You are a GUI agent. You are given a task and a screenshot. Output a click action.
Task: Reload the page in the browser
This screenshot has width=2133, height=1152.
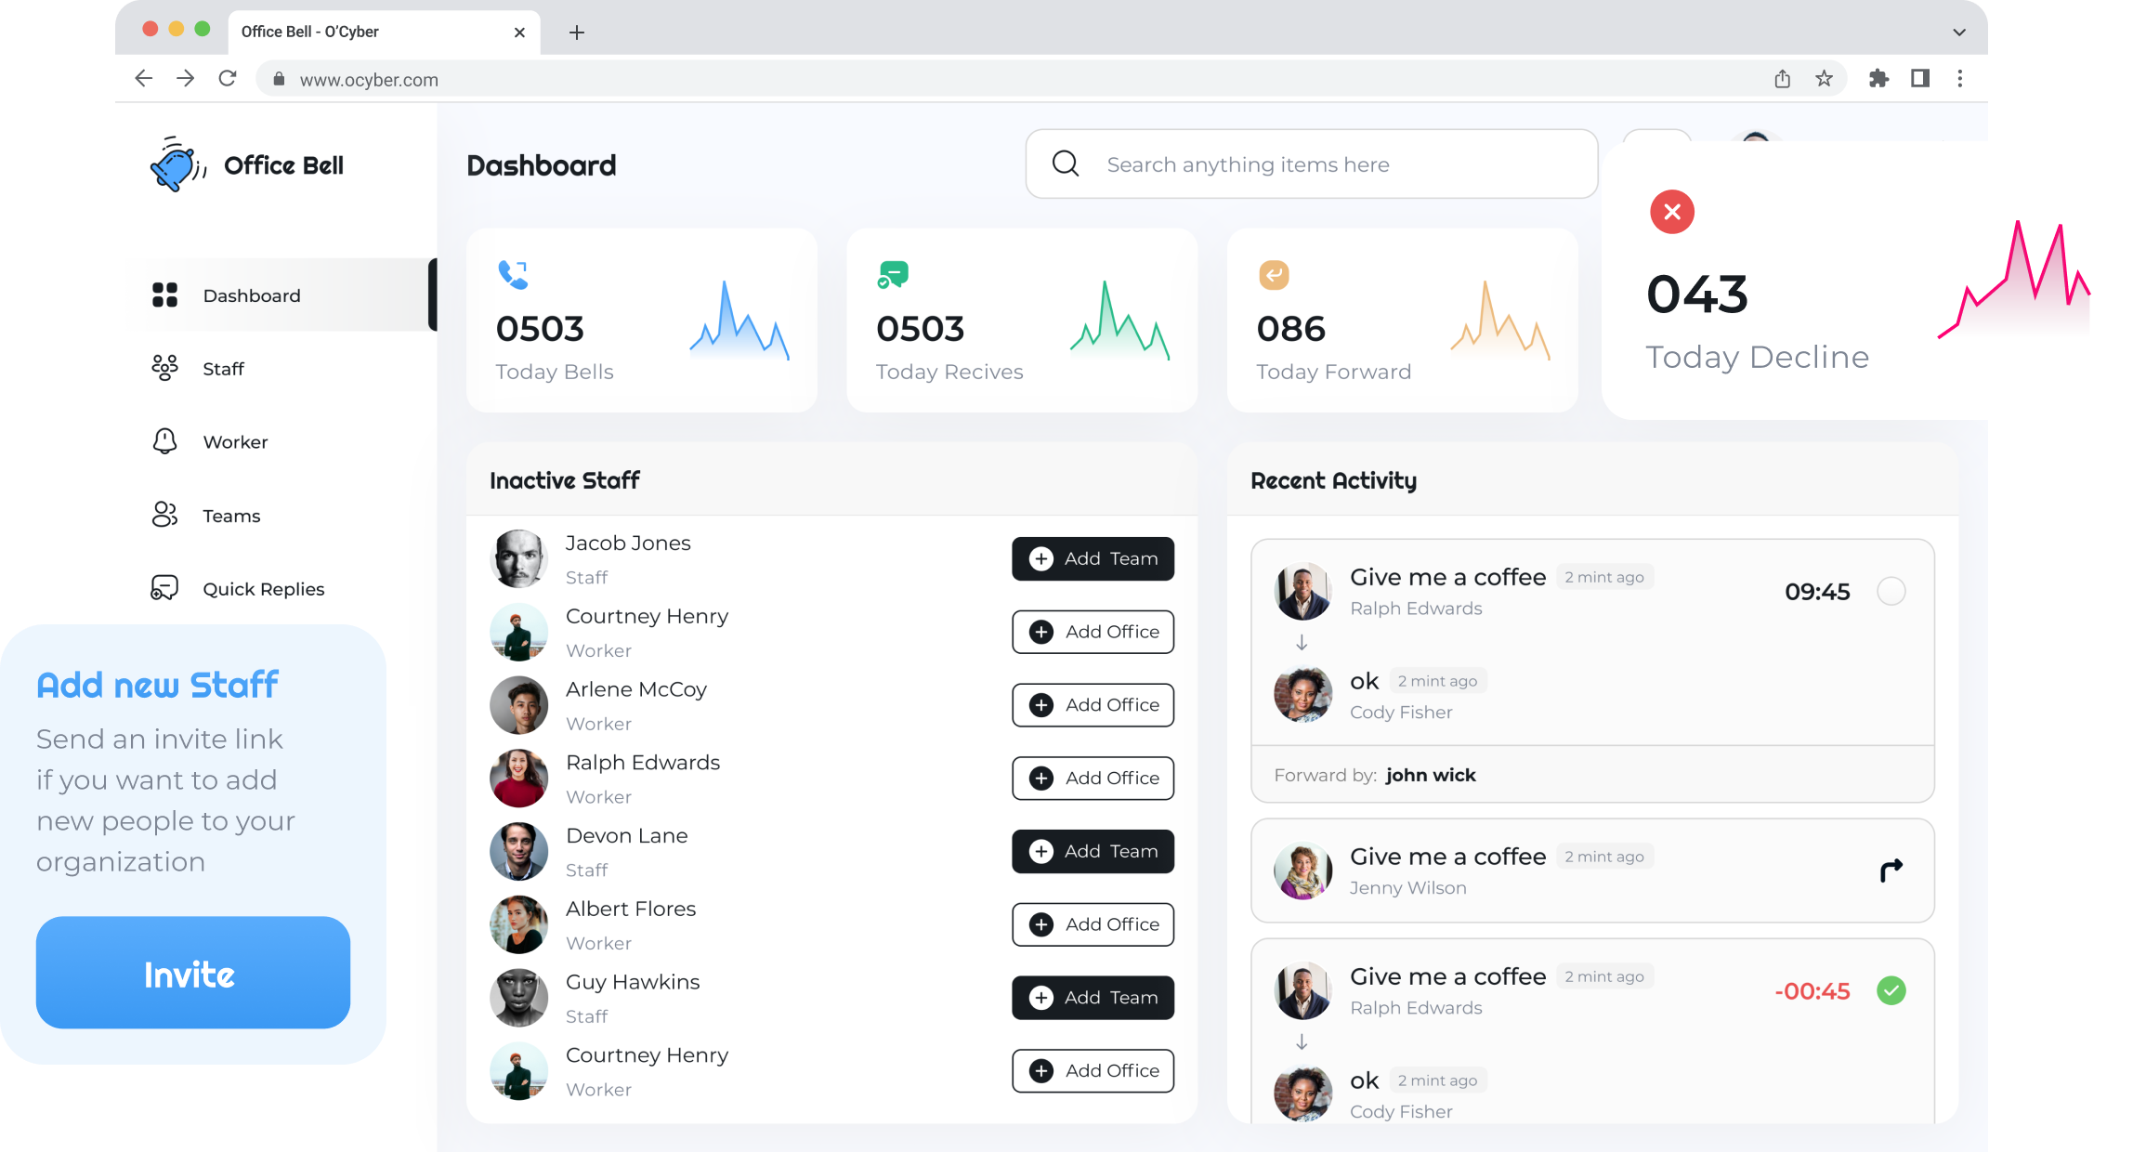point(228,79)
